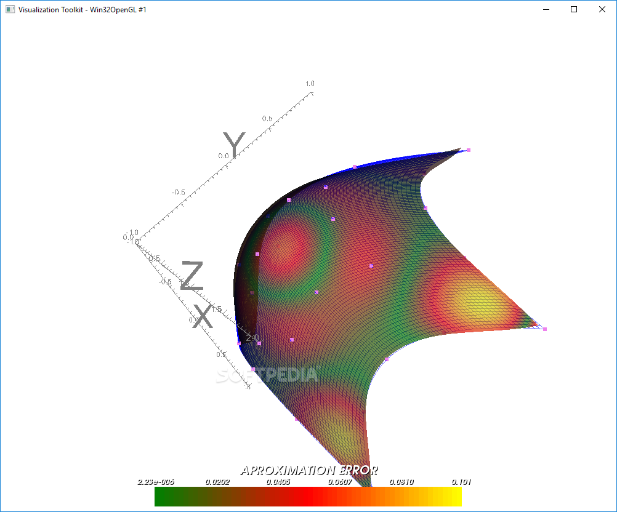Select the pink control point at surface's far-right tip

click(x=545, y=329)
